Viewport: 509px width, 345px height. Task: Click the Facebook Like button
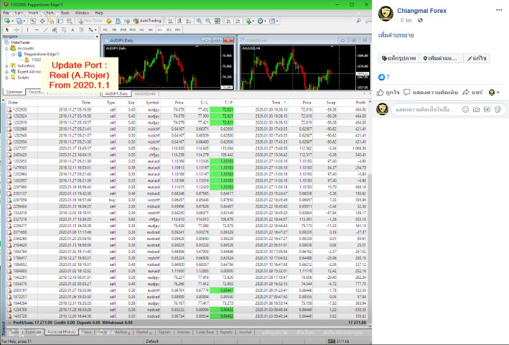coord(388,92)
